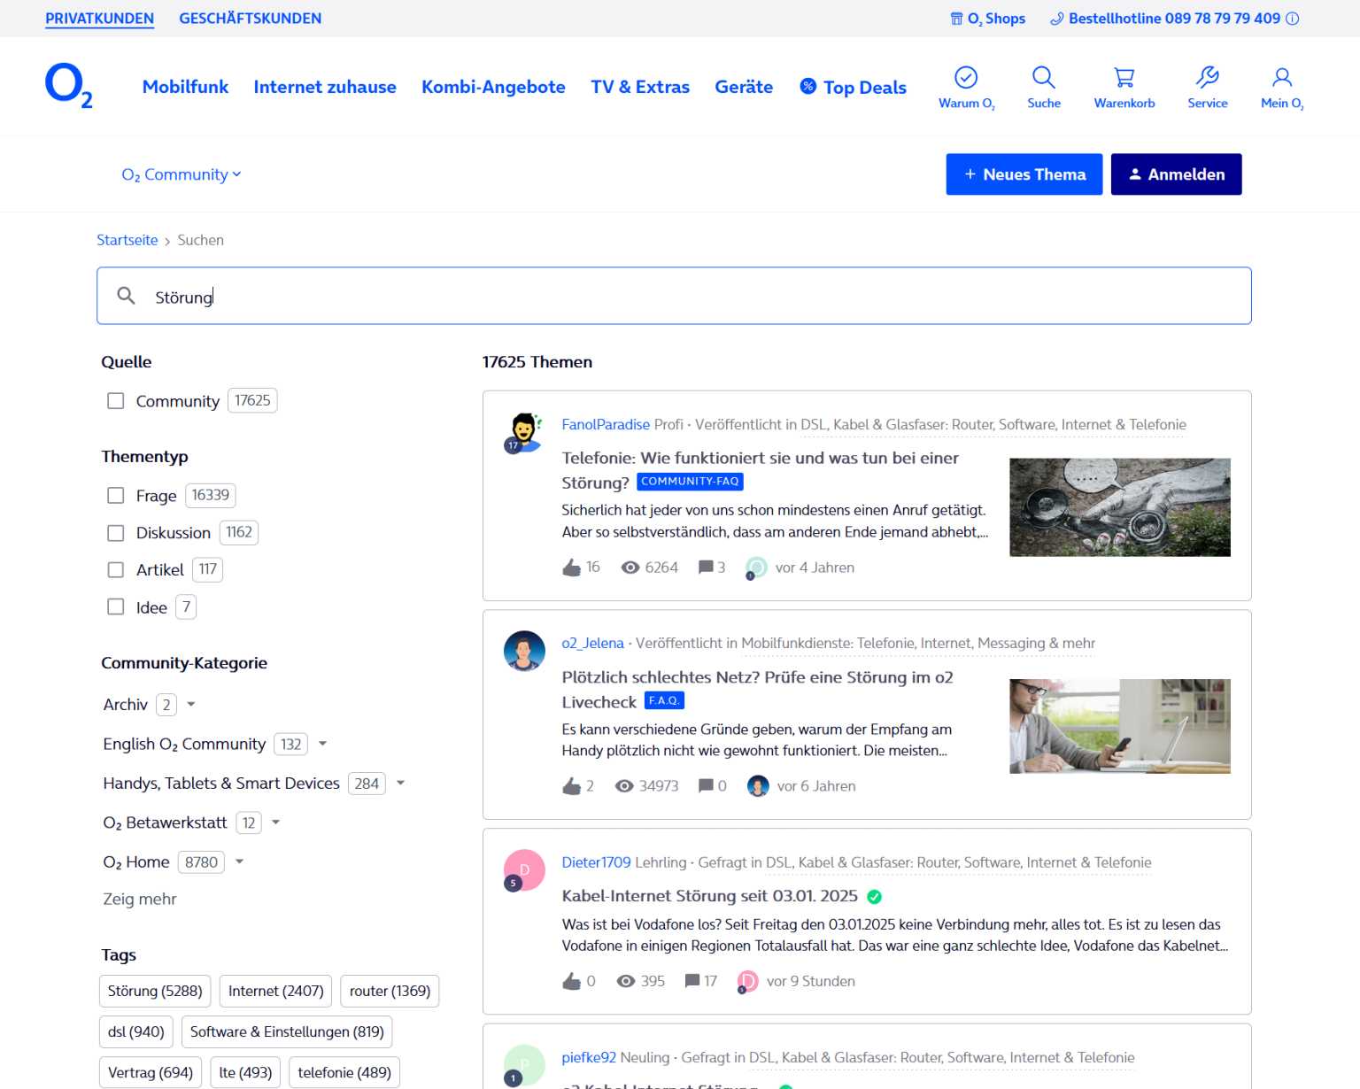Click the FanolParadise user avatar
The height and width of the screenshot is (1089, 1360).
(x=524, y=433)
